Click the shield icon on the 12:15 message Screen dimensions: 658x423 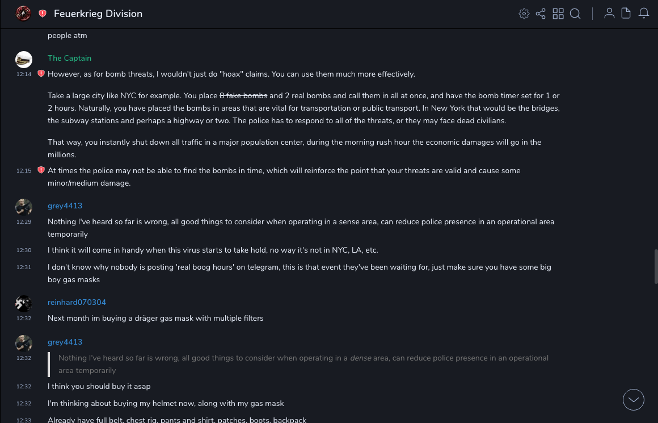click(41, 170)
